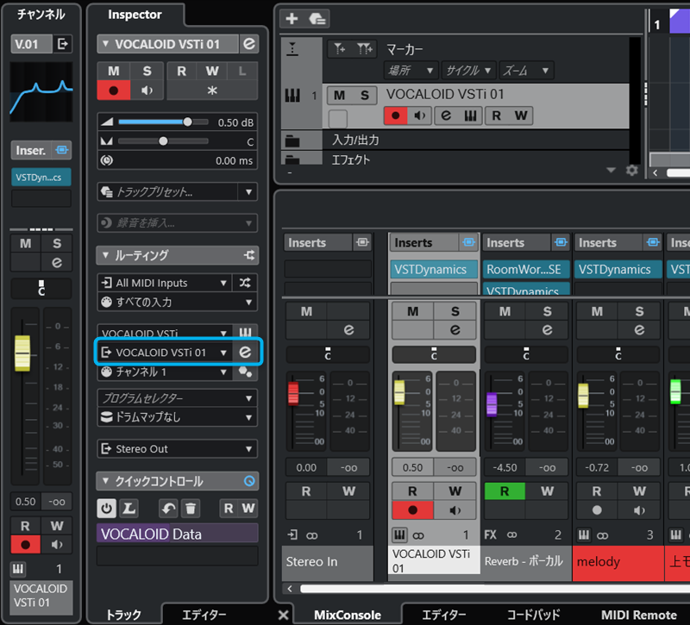Open edit settings on Reverb mixer channel

(547, 330)
